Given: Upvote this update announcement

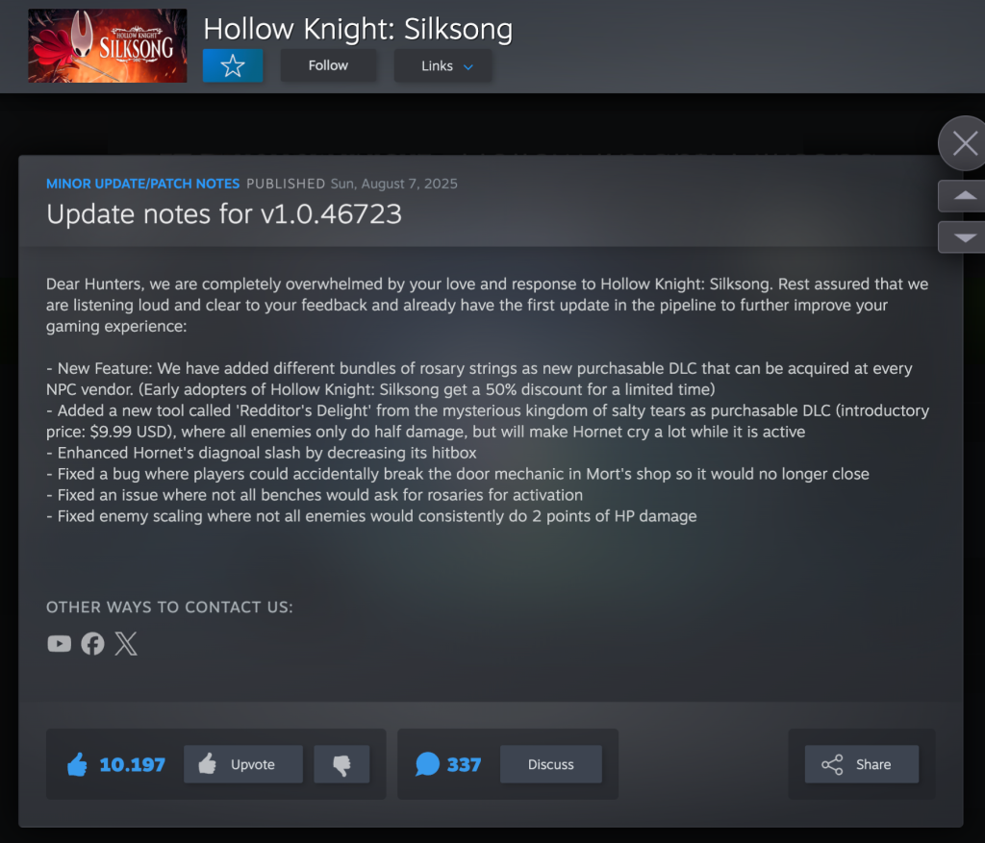Looking at the screenshot, I should coord(243,764).
